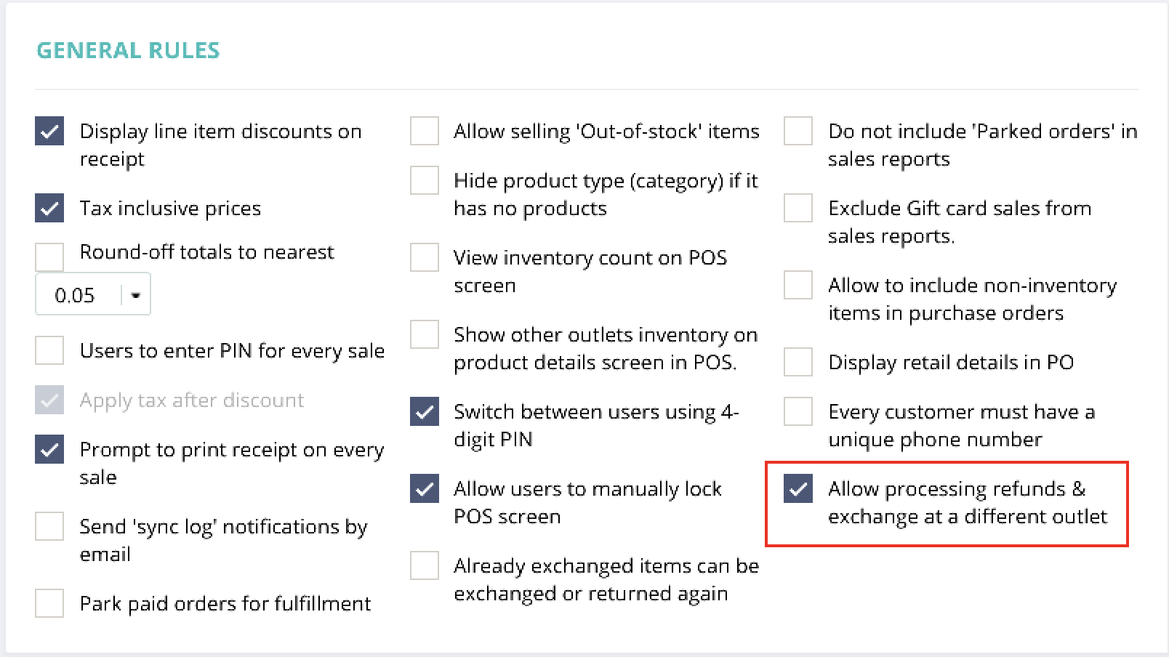This screenshot has width=1169, height=657.
Task: Enable Round-off totals to nearest checkbox
Action: (49, 257)
